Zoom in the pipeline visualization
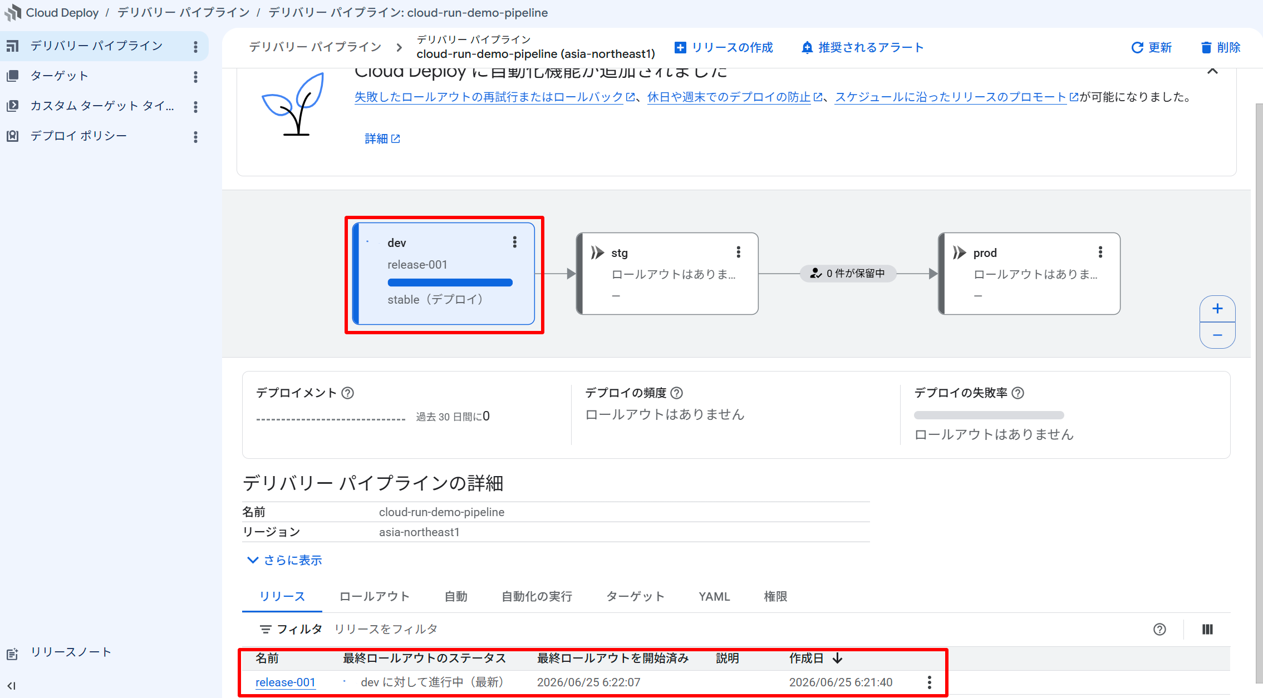The width and height of the screenshot is (1263, 698). [x=1217, y=309]
